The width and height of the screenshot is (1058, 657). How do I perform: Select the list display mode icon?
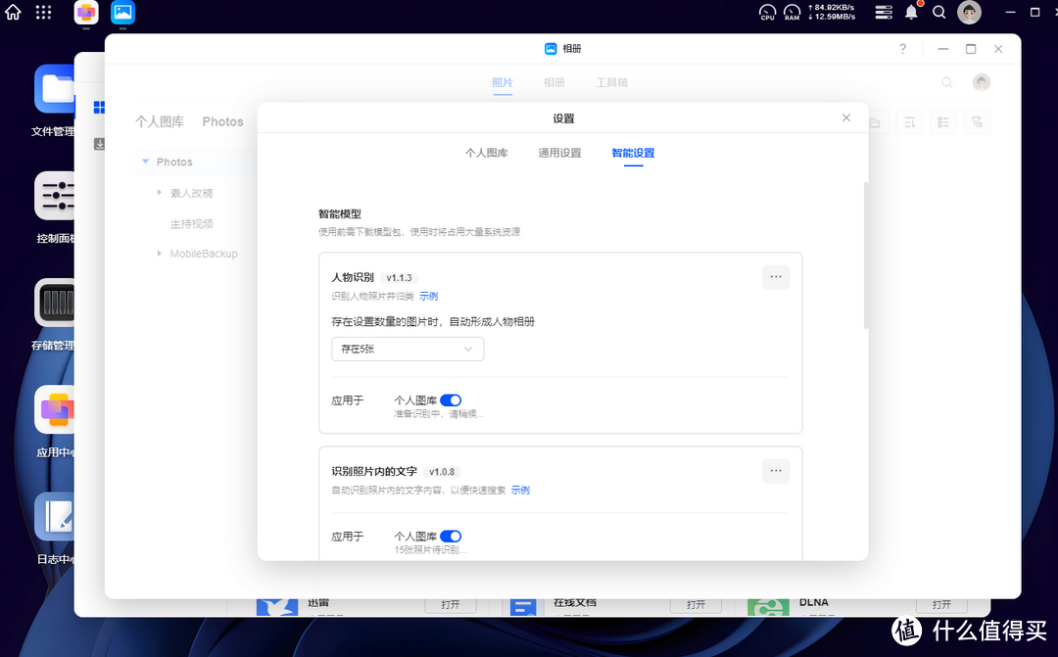tap(942, 121)
